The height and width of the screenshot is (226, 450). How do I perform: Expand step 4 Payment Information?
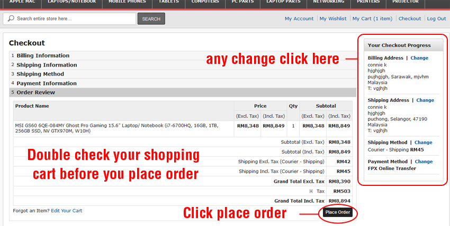point(183,83)
